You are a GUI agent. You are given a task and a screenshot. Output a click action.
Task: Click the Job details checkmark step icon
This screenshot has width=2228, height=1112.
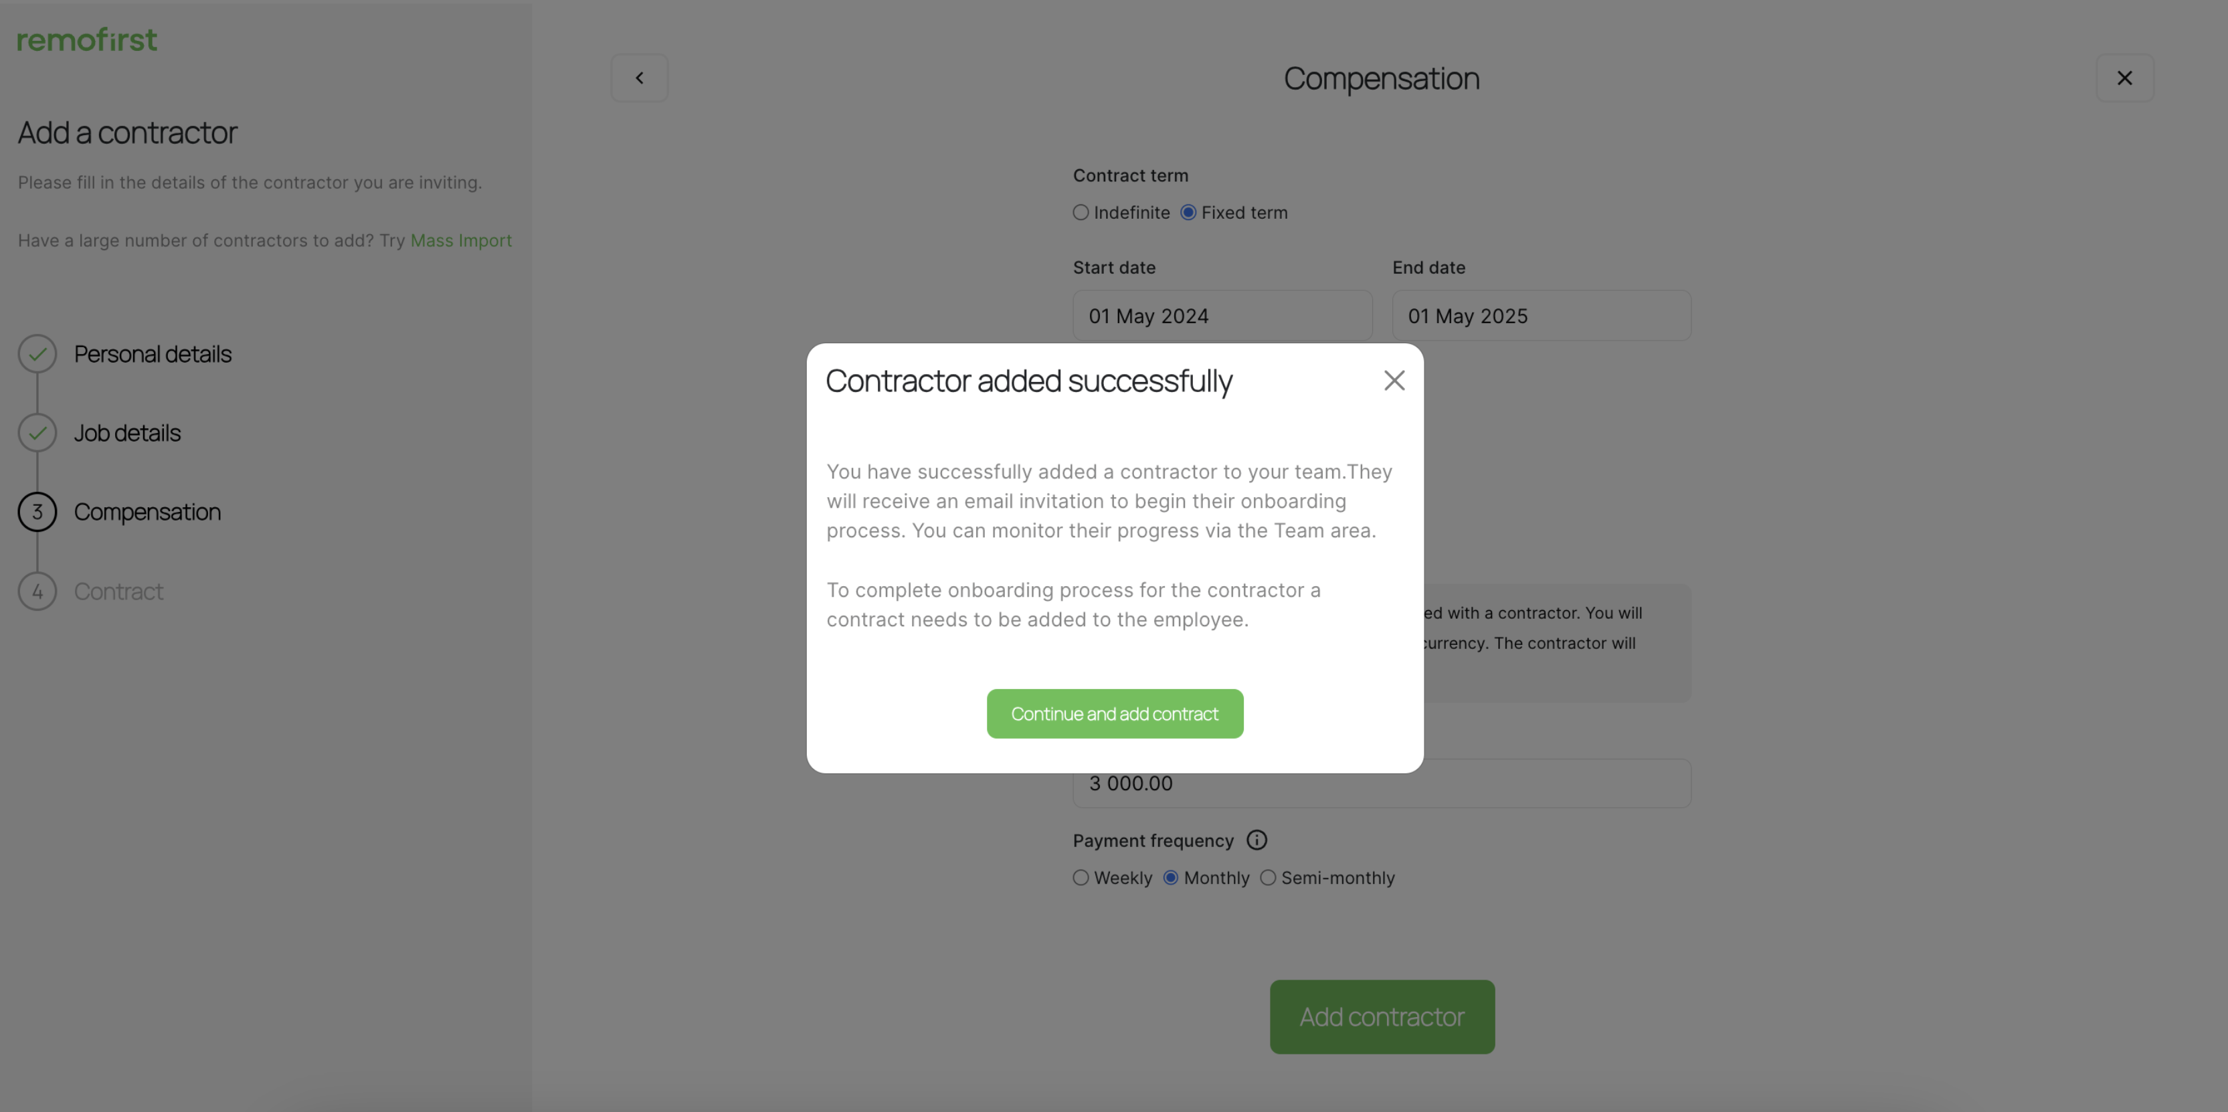point(37,432)
